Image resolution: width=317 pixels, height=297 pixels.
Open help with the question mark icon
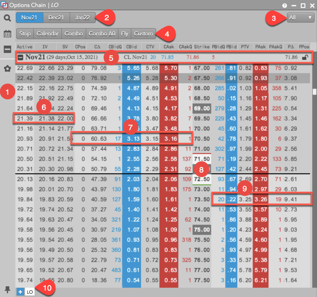tap(285, 6)
